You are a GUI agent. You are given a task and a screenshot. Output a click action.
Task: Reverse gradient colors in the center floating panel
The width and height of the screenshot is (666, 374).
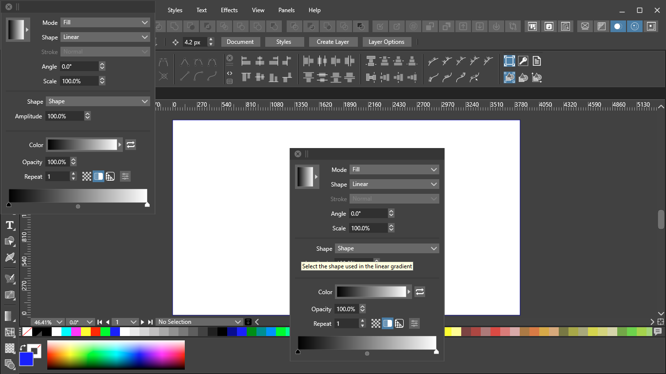point(420,292)
